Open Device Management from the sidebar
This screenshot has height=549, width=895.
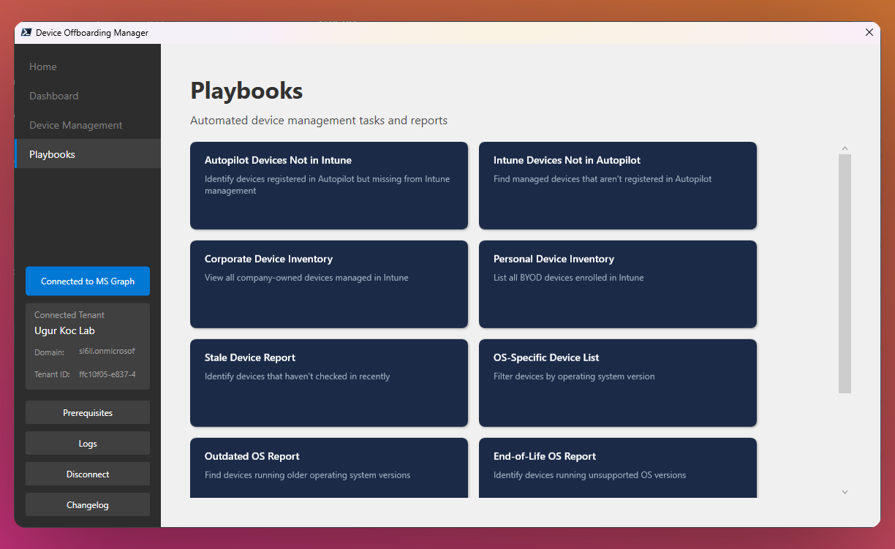pos(75,125)
